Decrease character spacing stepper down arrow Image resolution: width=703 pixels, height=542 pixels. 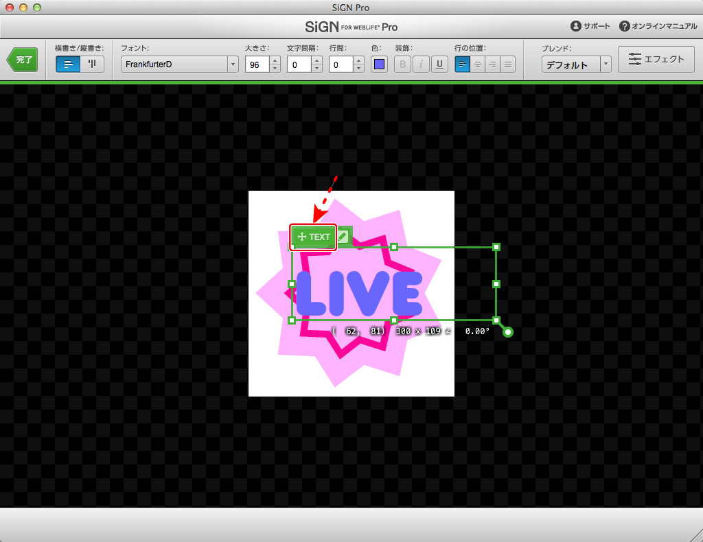317,69
